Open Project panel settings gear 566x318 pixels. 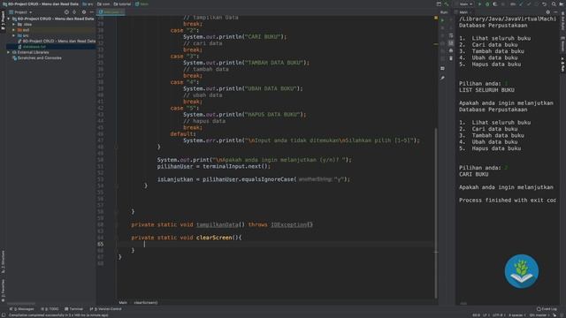coord(84,11)
